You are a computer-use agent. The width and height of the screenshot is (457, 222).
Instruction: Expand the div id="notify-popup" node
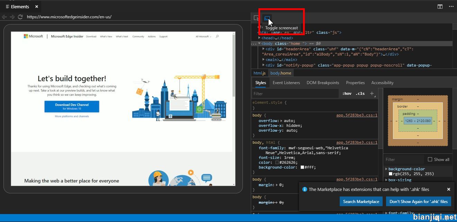(x=264, y=65)
